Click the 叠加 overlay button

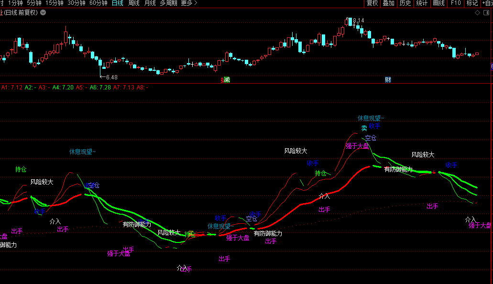388,3
